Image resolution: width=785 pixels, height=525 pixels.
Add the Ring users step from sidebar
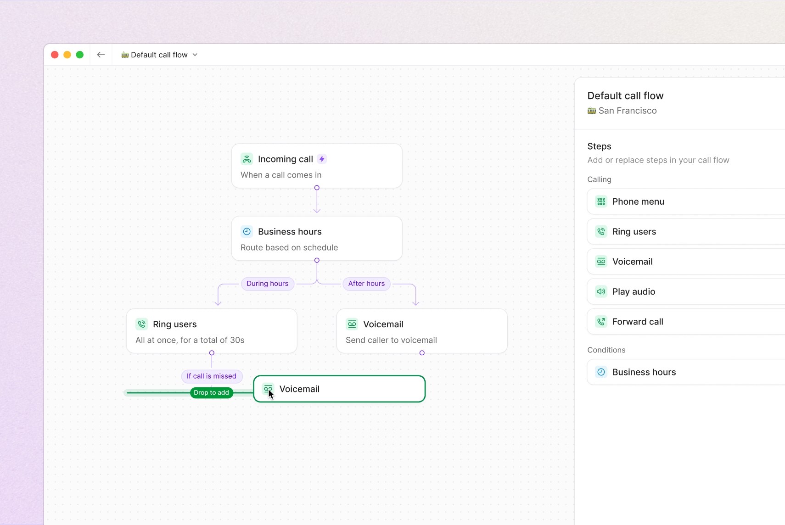(686, 232)
